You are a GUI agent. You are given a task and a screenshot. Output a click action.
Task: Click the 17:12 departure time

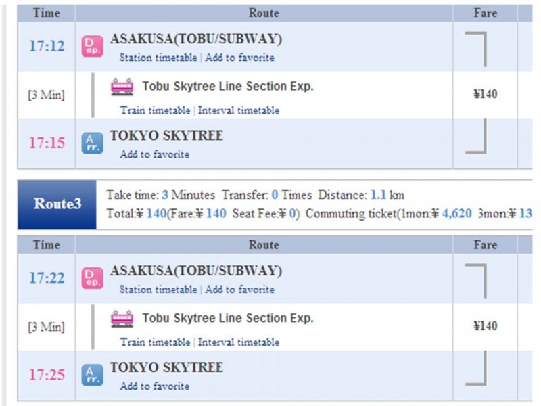click(x=47, y=46)
